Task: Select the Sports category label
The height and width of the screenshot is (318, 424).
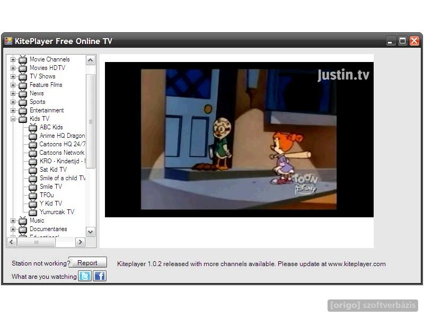Action: pyautogui.click(x=38, y=102)
